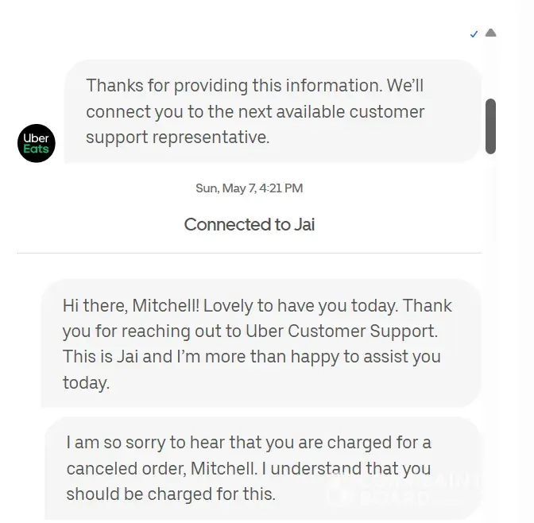Click the divider line under 'Connected to Jai'

click(249, 253)
